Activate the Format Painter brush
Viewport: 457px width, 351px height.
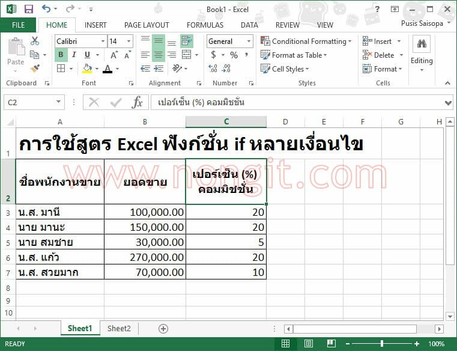click(35, 69)
